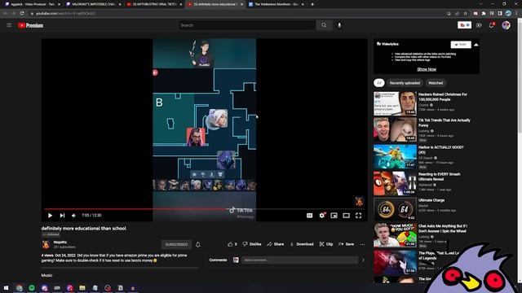Image resolution: width=522 pixels, height=293 pixels.
Task: Toggle theater mode
Action: coord(346,215)
